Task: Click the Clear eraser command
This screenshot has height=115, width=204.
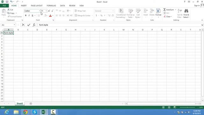Action: click(x=168, y=17)
